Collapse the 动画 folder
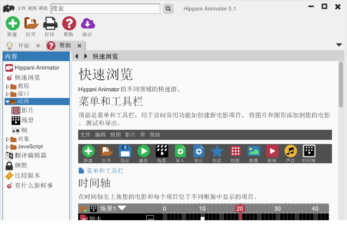 pos(8,102)
